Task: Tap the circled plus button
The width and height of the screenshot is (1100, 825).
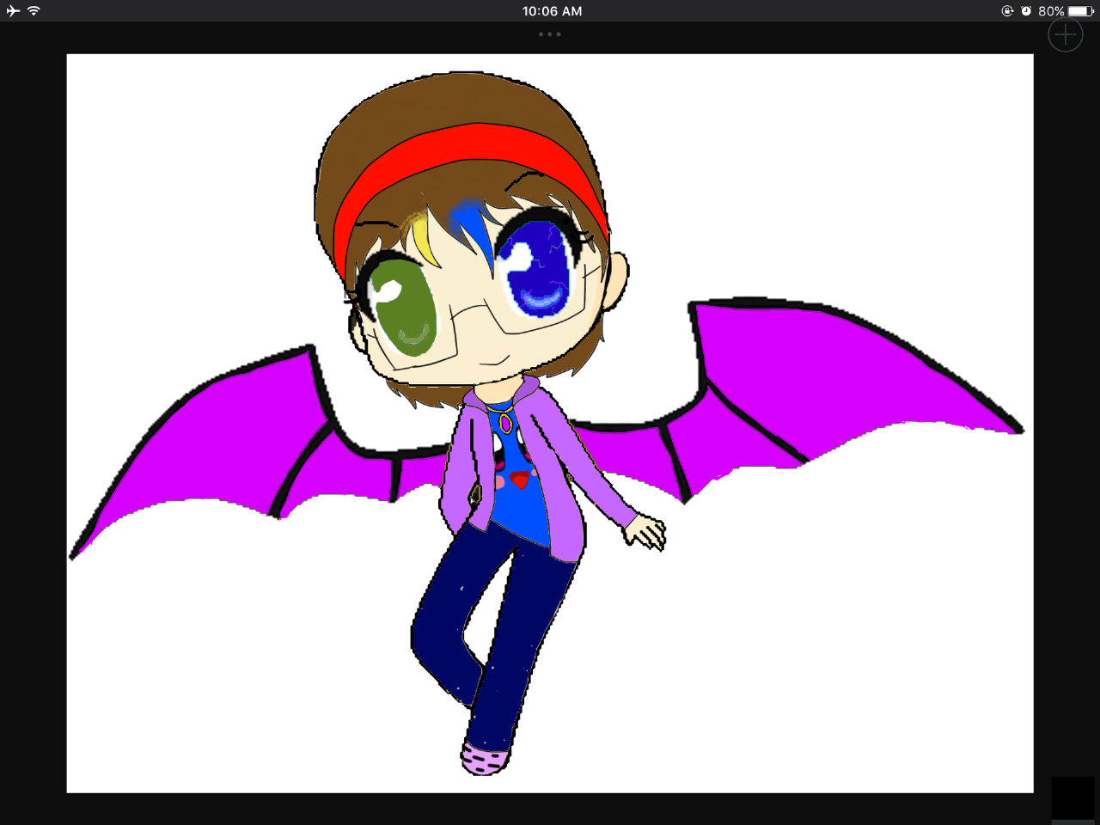Action: coord(1066,34)
